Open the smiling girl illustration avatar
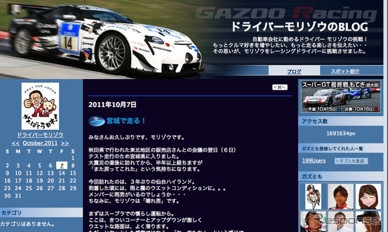 coord(368,197)
